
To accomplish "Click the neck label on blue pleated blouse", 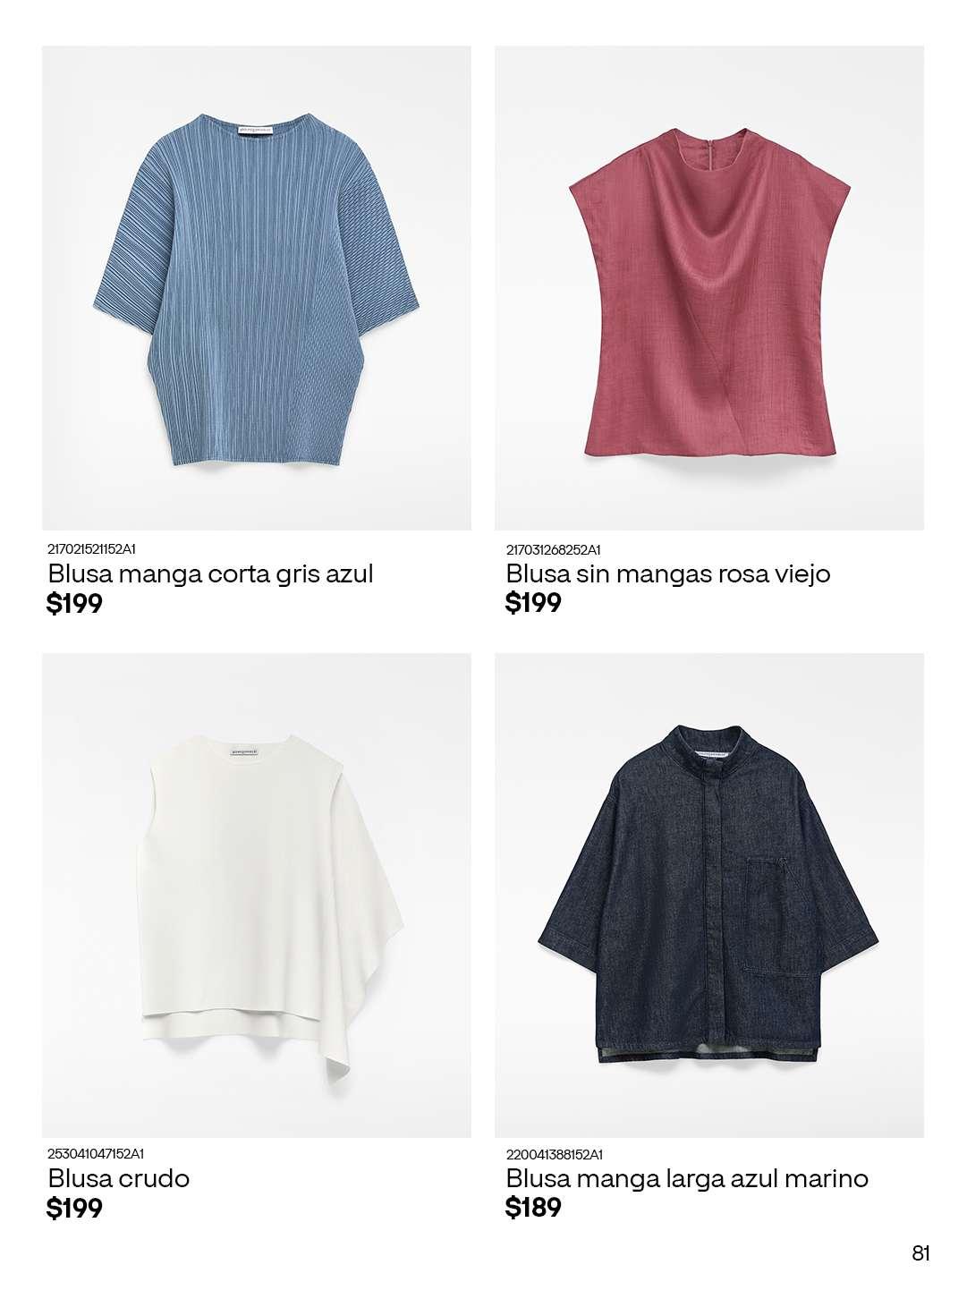I will point(257,130).
